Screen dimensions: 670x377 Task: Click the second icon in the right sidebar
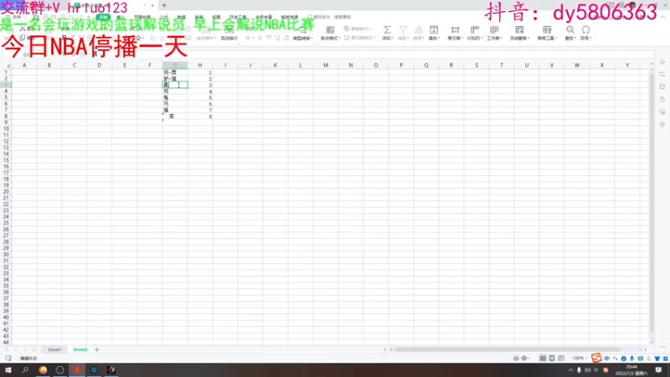click(x=662, y=74)
